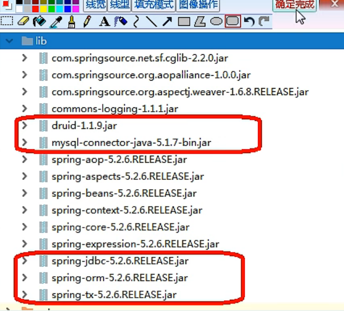The image size is (344, 311).
Task: Expand the spring-jdbc-5.2.6.RELEASE.jar node
Action: click(x=25, y=261)
